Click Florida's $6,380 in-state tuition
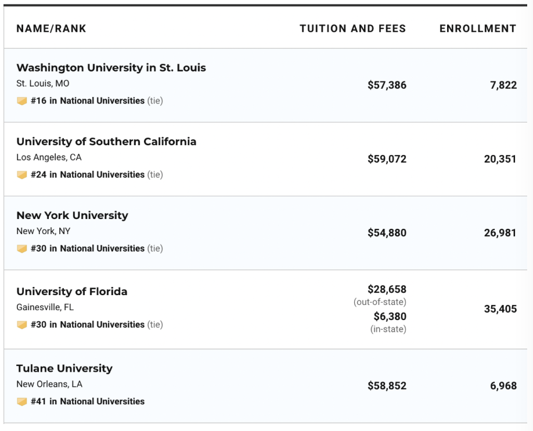The width and height of the screenshot is (533, 431). tap(390, 317)
